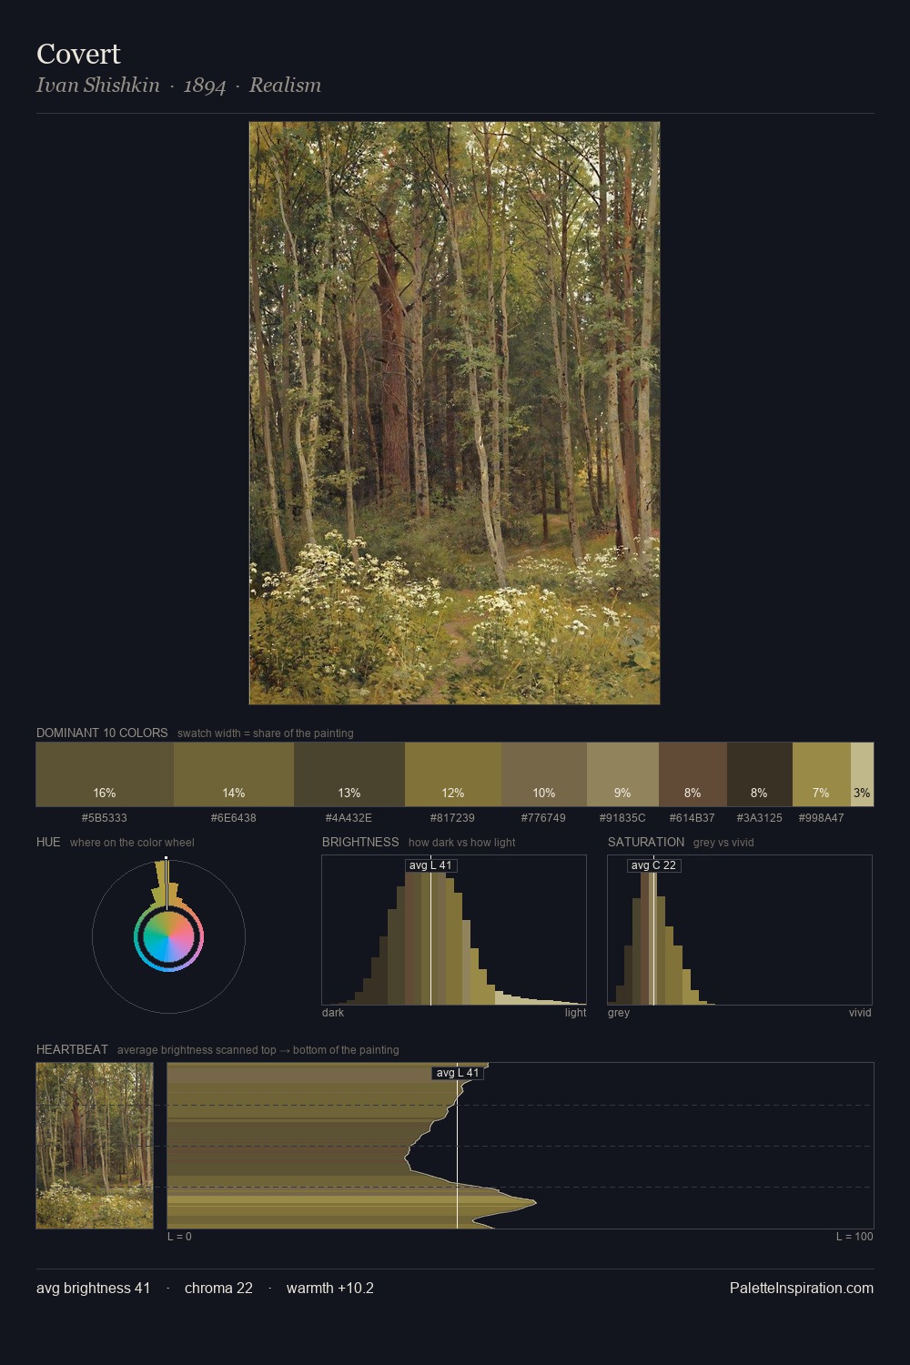
Task: Click the 'chroma 22' footer stat
Action: (218, 1288)
